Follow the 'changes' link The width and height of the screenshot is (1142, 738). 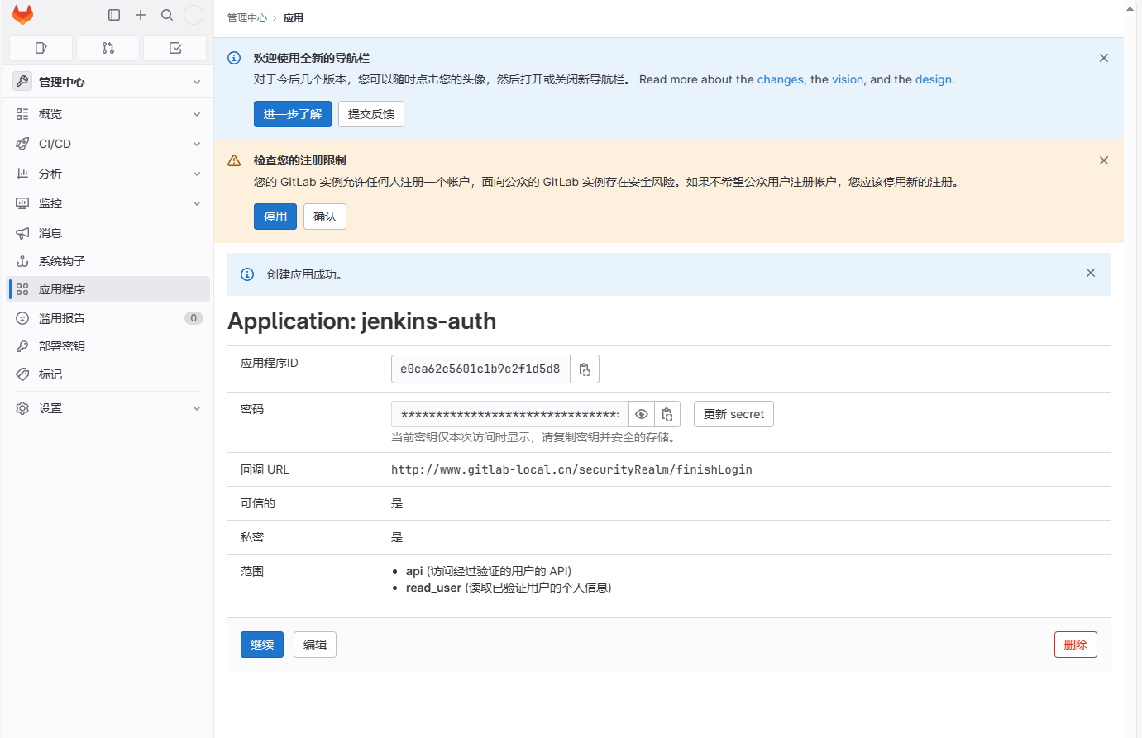coord(781,79)
